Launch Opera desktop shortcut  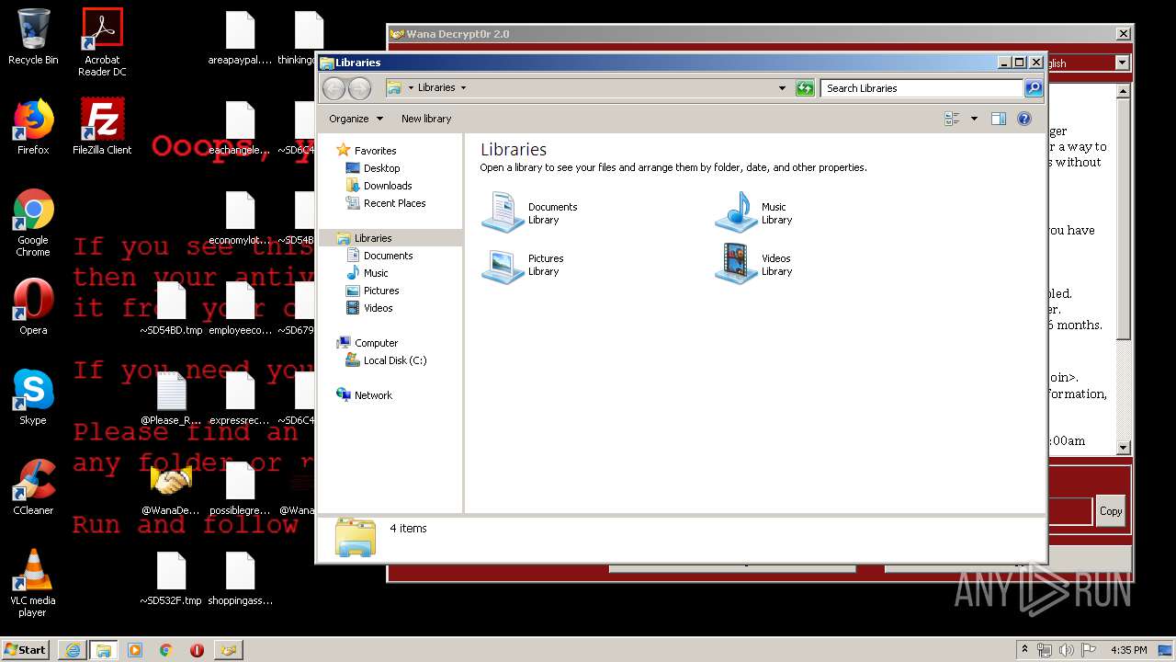(33, 307)
